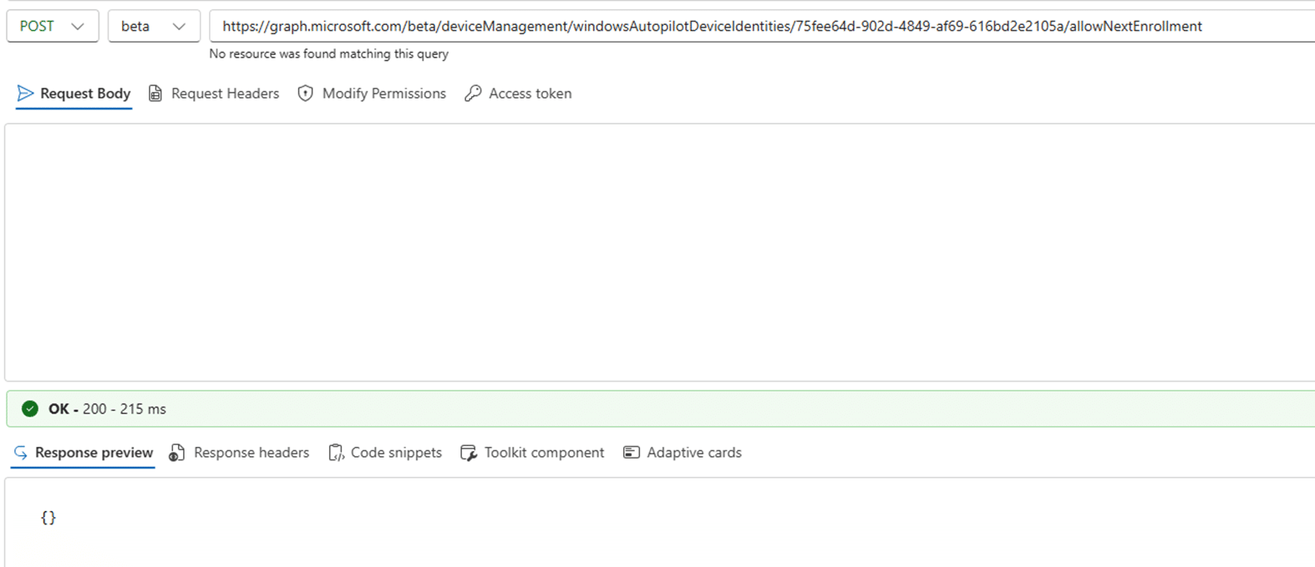Viewport: 1315px width, 567px height.
Task: Click the Access token key icon
Action: [473, 94]
